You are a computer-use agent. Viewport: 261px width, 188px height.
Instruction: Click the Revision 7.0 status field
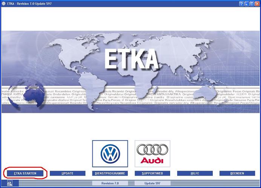point(110,183)
